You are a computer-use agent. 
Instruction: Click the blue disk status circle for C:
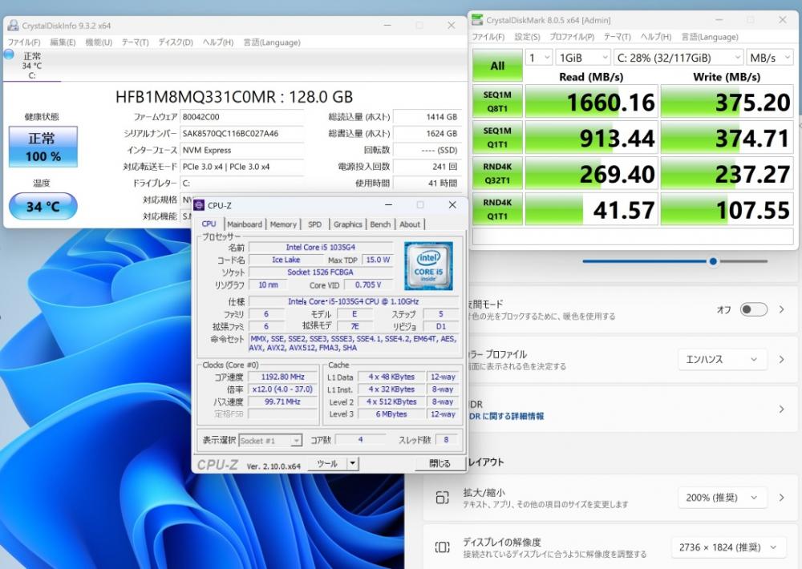[x=9, y=54]
